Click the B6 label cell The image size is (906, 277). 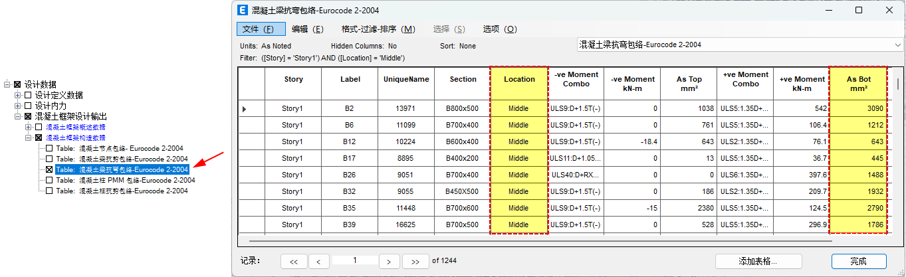349,125
